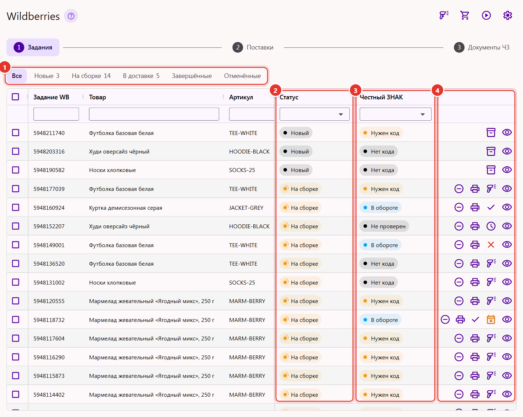Viewport: 523px width, 417px height.
Task: Open settings gear icon
Action: click(508, 15)
